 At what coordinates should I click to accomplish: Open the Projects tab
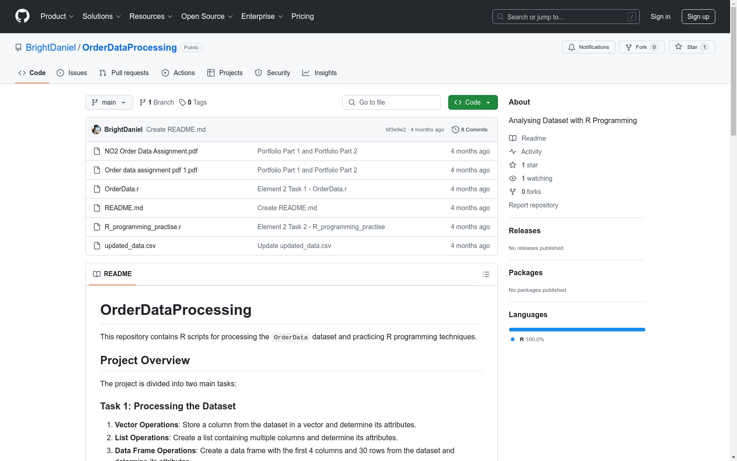[225, 73]
